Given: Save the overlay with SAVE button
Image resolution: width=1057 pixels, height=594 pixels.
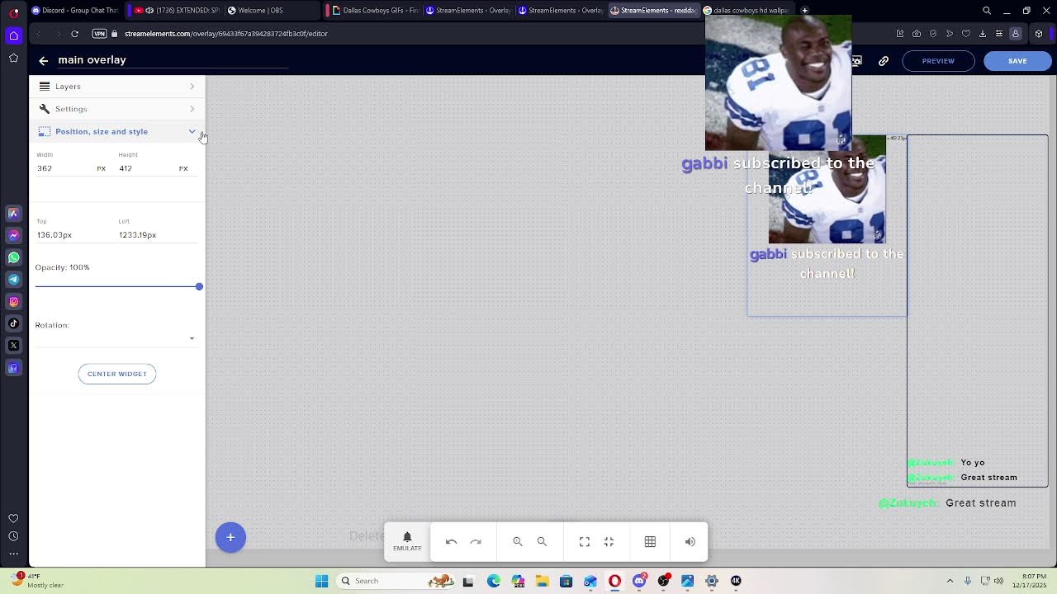Looking at the screenshot, I should pos(1017,61).
